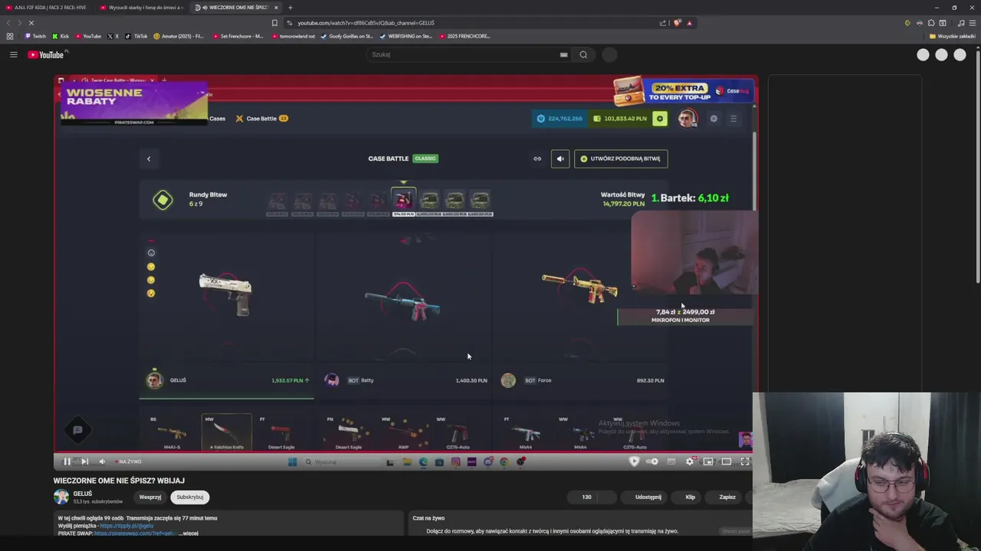Open the tipply.pl/@gelu link in description
The width and height of the screenshot is (981, 551).
126,526
